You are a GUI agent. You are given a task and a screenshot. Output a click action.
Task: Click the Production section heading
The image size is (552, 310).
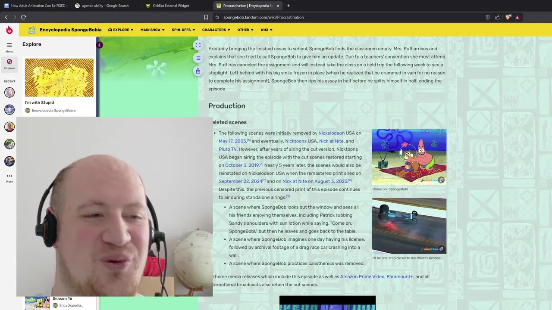point(227,106)
